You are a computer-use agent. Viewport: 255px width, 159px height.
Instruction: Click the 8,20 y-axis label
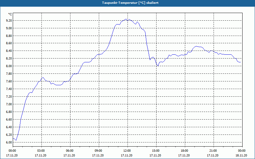[x=9, y=59]
